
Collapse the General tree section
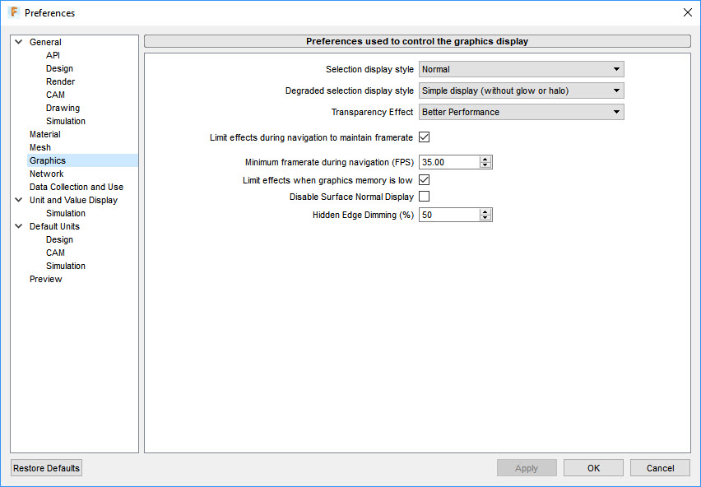point(19,42)
